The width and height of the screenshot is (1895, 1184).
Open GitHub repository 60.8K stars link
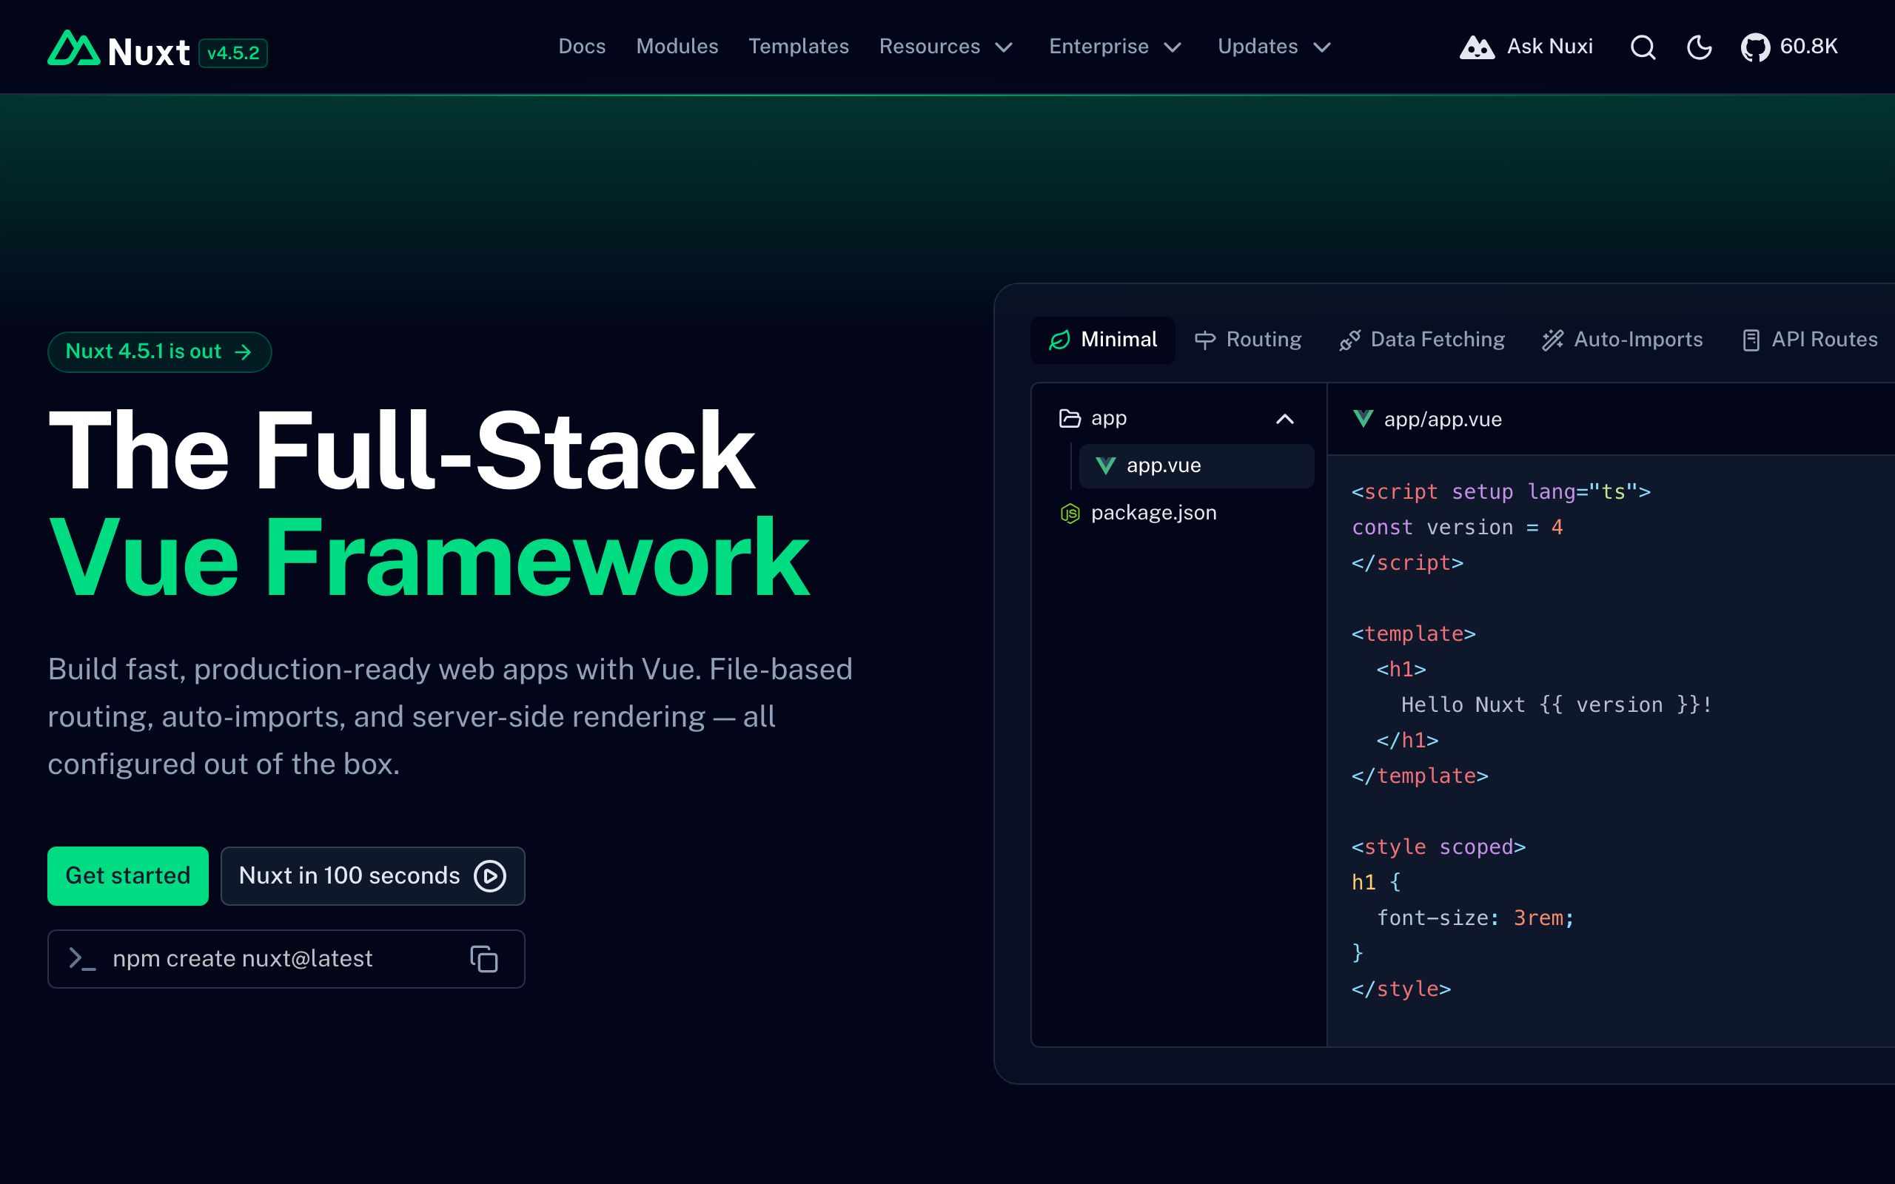click(x=1788, y=47)
